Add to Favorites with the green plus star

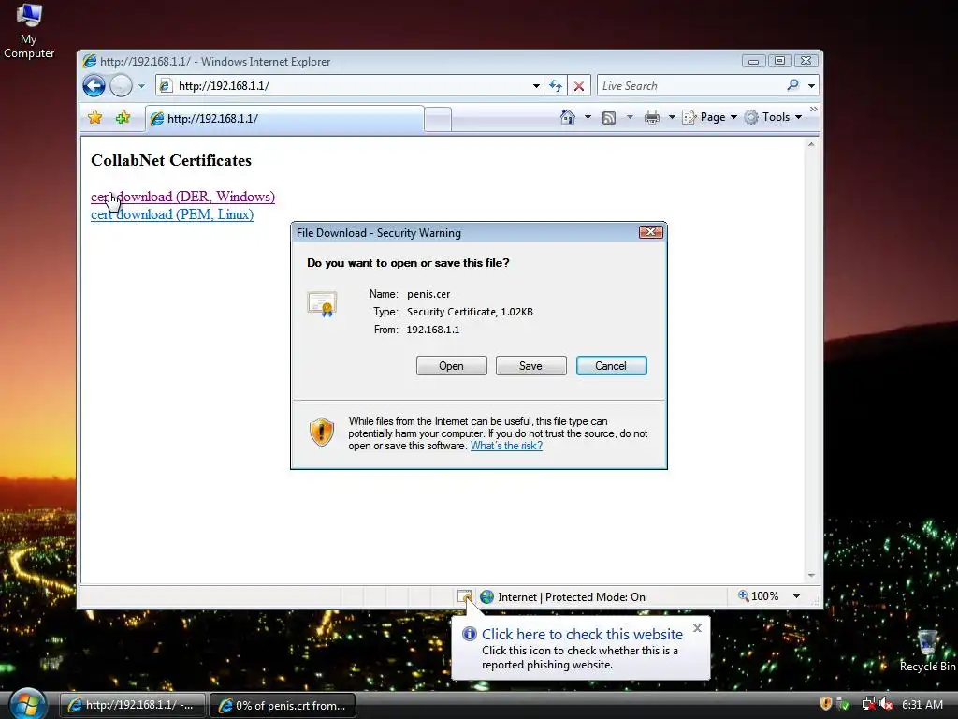(x=123, y=117)
